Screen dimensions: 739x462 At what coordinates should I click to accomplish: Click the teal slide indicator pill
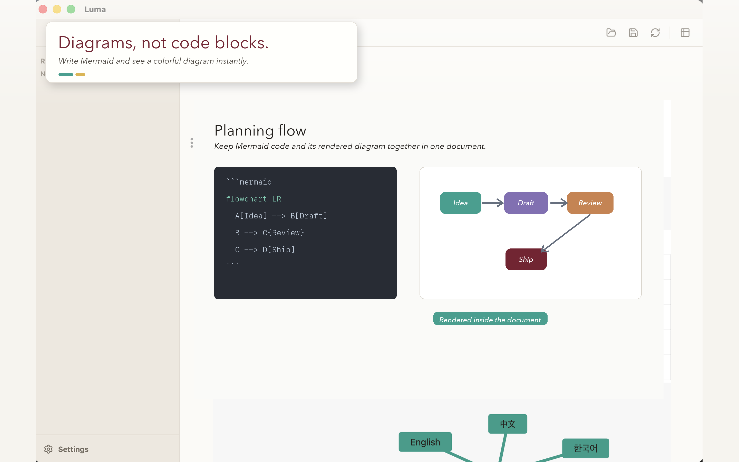66,74
